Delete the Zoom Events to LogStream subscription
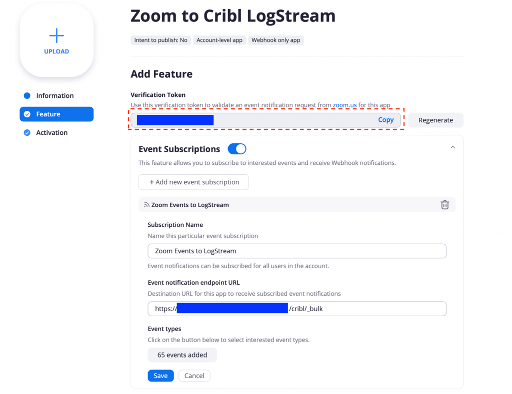The width and height of the screenshot is (512, 394). pyautogui.click(x=444, y=205)
